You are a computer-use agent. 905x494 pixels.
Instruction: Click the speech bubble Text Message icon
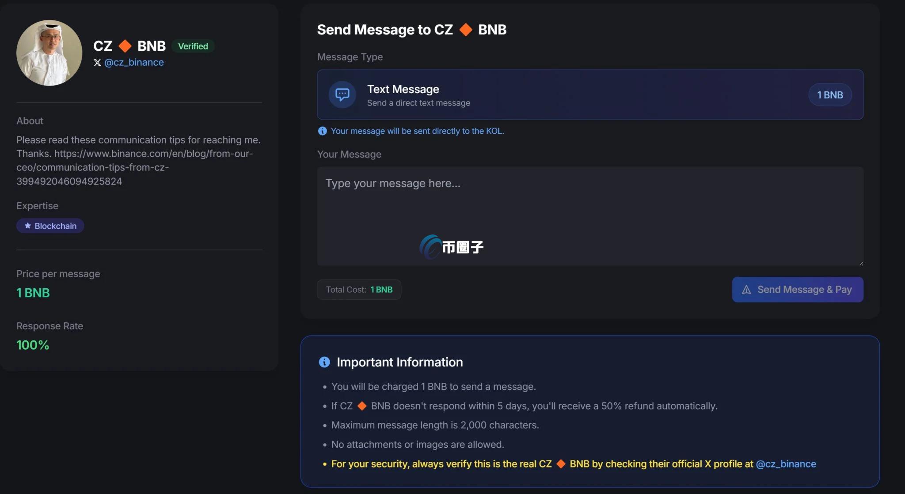click(x=342, y=94)
